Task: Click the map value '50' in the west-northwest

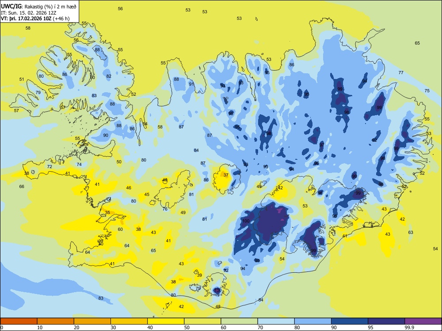Action: 119,162
